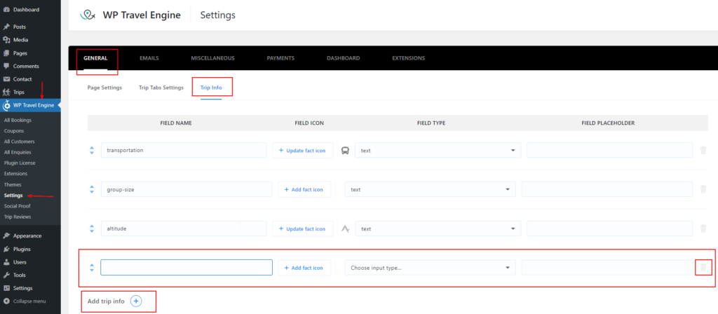Click the empty new field name input

pos(187,268)
